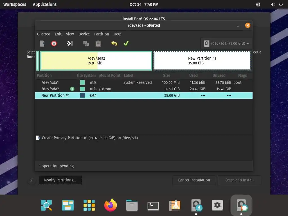Open the clock showing Oct 14 7:40 PM
Viewport: 288px width, 216px height.
point(144,4)
